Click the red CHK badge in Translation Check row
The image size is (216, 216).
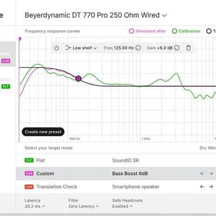pyautogui.click(x=29, y=187)
